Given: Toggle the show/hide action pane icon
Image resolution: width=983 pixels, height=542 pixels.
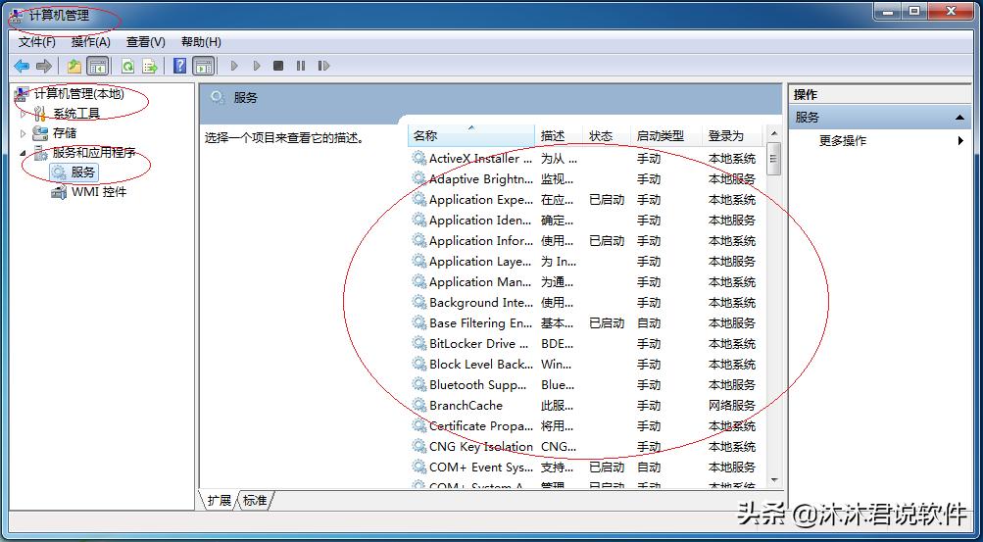Looking at the screenshot, I should tap(203, 66).
